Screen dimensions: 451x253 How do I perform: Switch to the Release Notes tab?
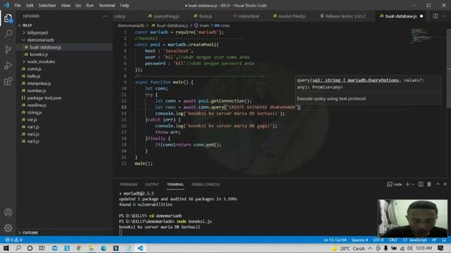(342, 16)
